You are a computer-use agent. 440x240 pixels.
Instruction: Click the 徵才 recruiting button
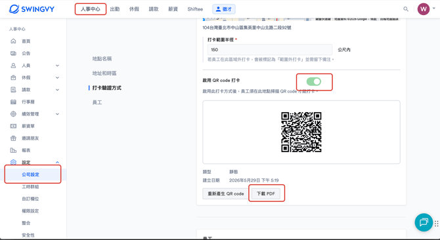click(224, 9)
